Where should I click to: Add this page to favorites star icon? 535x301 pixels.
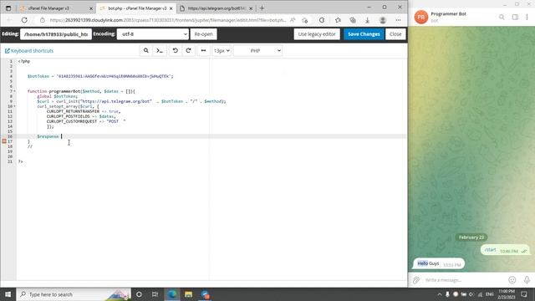coord(304,20)
